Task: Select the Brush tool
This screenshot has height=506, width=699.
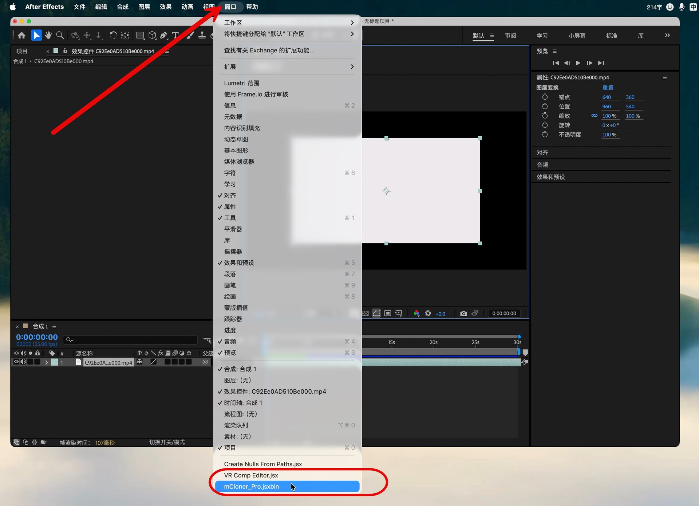Action: point(190,35)
